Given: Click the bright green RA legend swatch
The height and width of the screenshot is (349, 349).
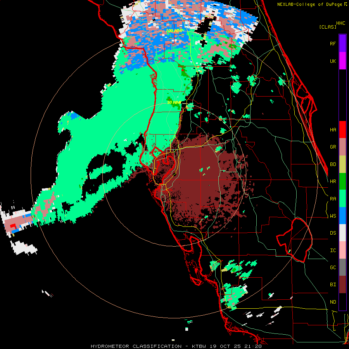Looking at the screenshot, I should 342,199.
